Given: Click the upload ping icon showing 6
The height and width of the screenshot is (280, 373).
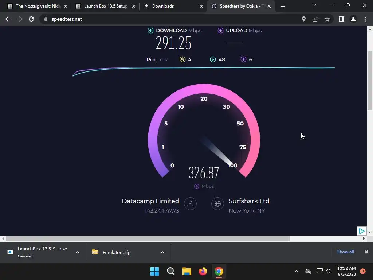Looking at the screenshot, I should [x=243, y=59].
